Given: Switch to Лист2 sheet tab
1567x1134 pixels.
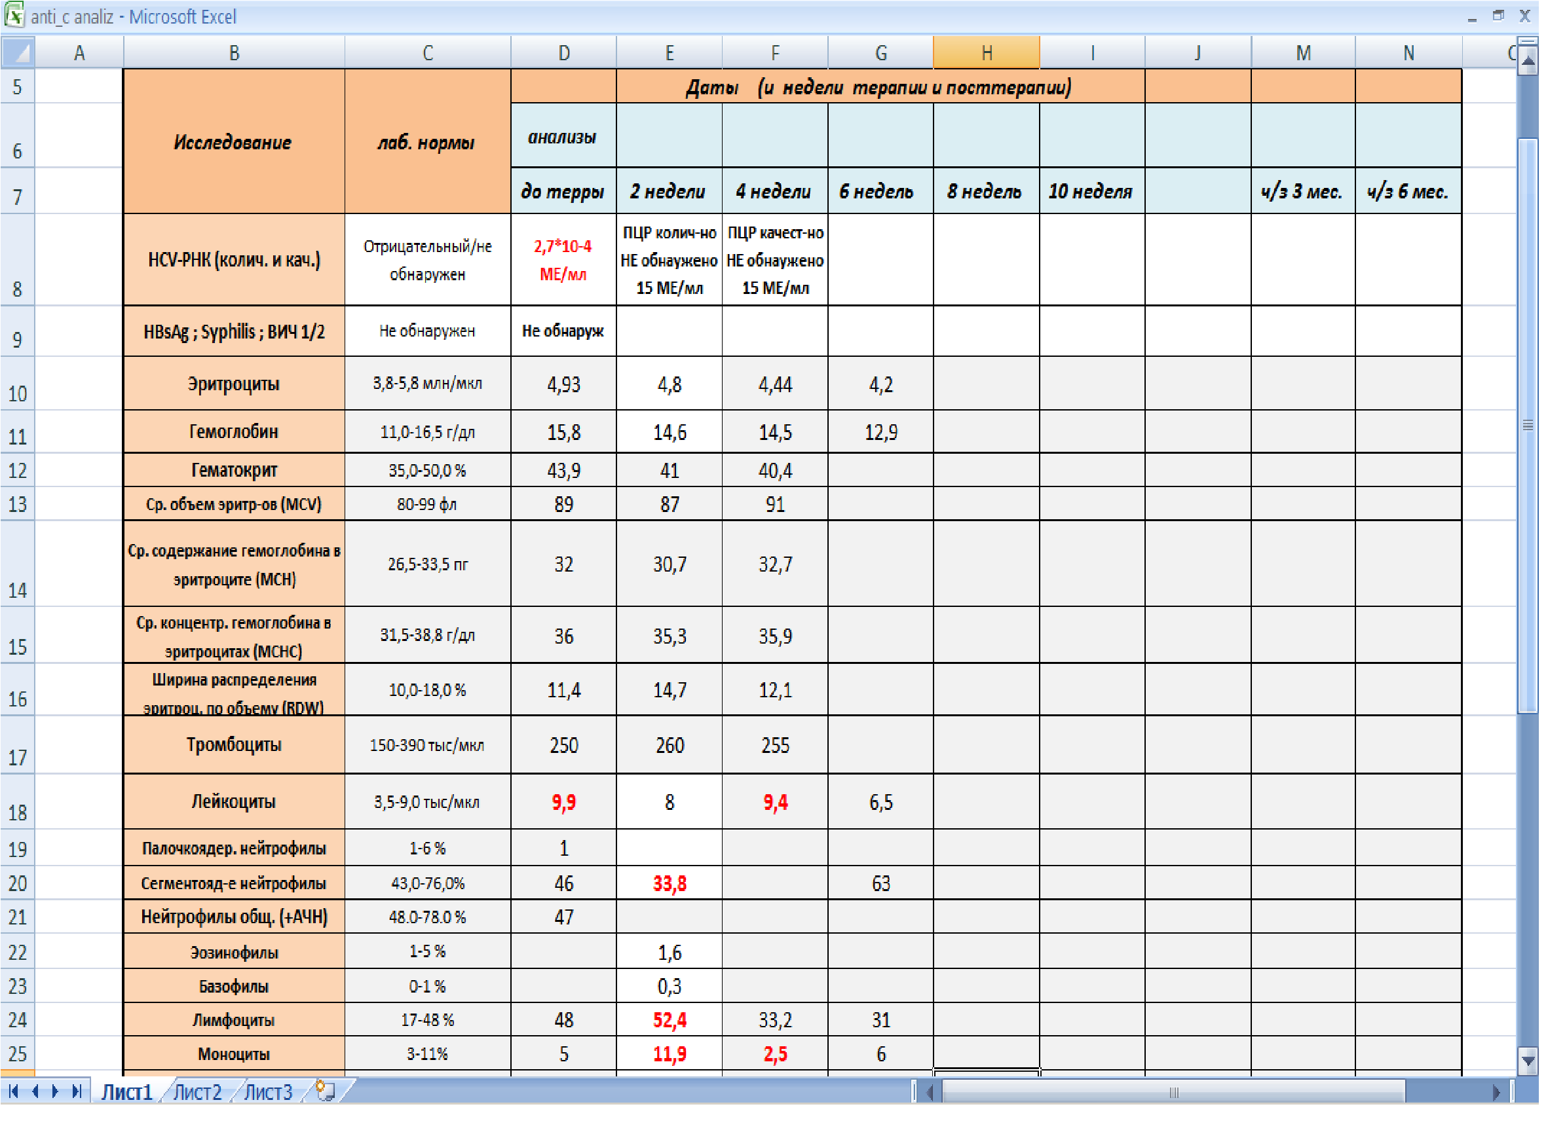Looking at the screenshot, I should [x=197, y=1092].
